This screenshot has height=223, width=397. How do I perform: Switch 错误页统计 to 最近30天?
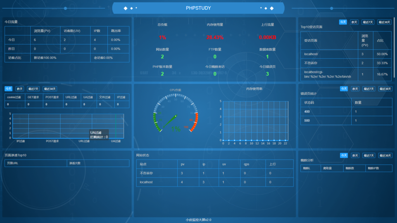385,89
